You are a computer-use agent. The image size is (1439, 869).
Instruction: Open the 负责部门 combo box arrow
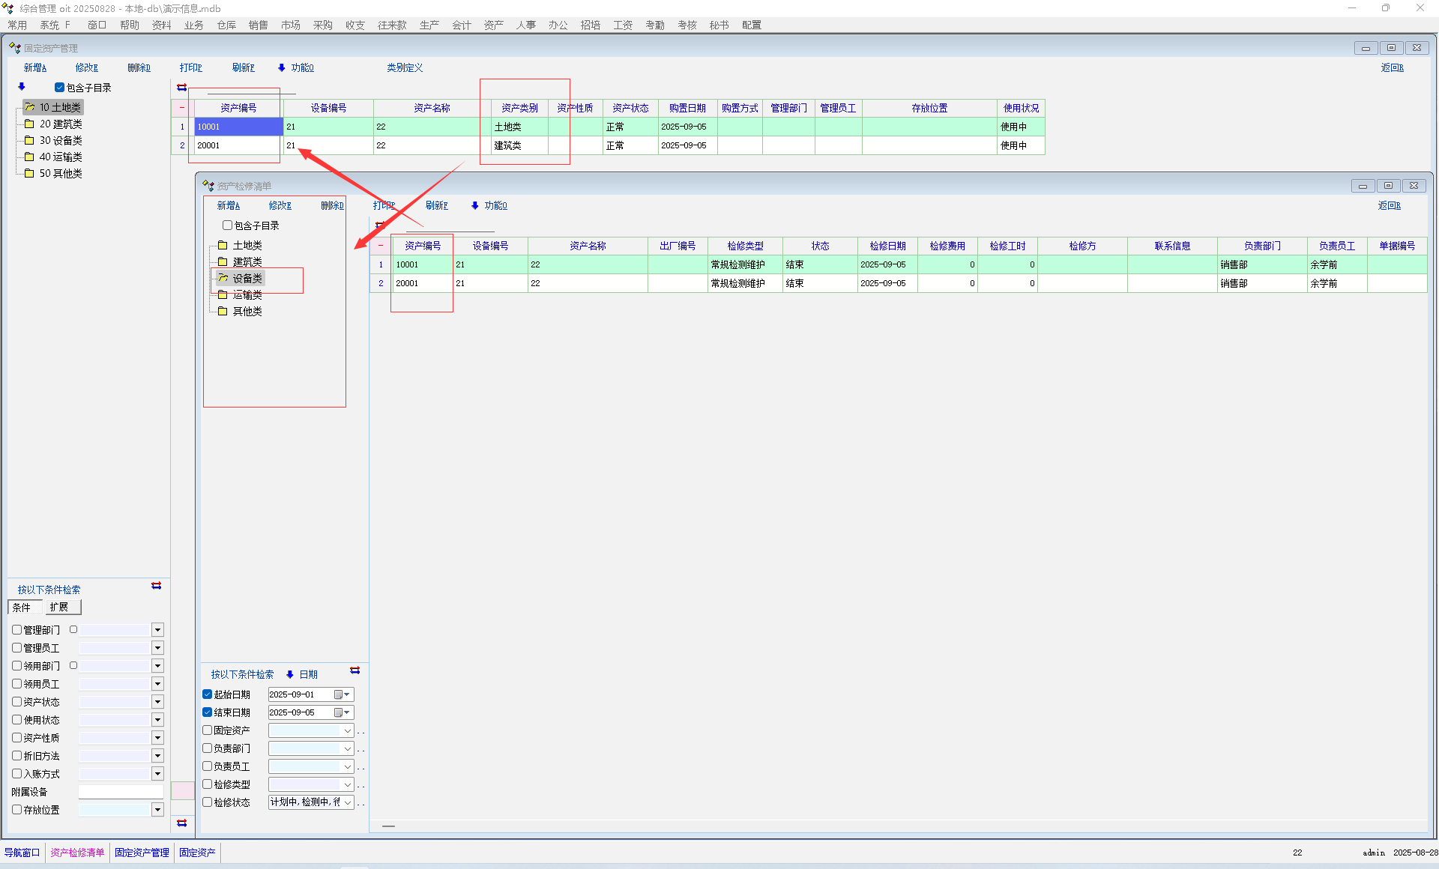pyautogui.click(x=348, y=748)
